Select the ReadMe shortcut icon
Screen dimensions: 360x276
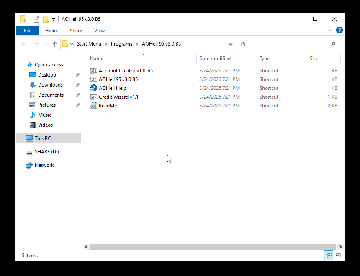pos(94,106)
